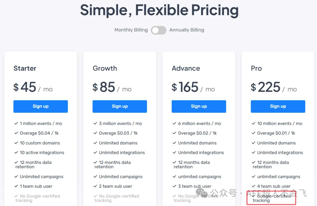Choose Sign up on the Pro plan
Viewport: 317px width, 206px height.
coord(278,107)
